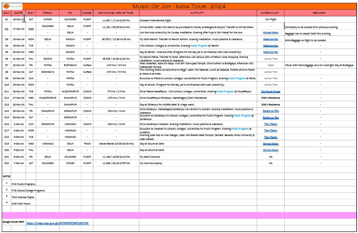Select the DISTANCE/DRIVE TIME column header
Image resolution: width=358 pixels, height=233 pixels.
[x=116, y=13]
